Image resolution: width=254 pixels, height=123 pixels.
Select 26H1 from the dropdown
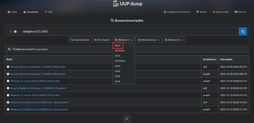[124, 45]
